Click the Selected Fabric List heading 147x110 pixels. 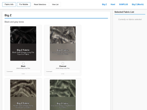[x=124, y=12]
